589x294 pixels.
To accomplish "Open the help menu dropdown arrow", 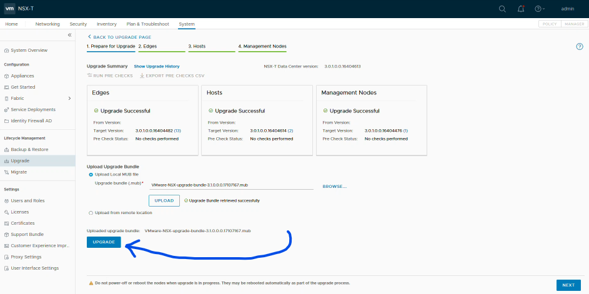I will [544, 9].
